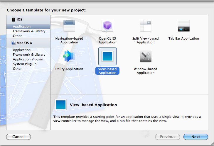Click the bold View-based Application description heading
214x146 pixels.
93,105
